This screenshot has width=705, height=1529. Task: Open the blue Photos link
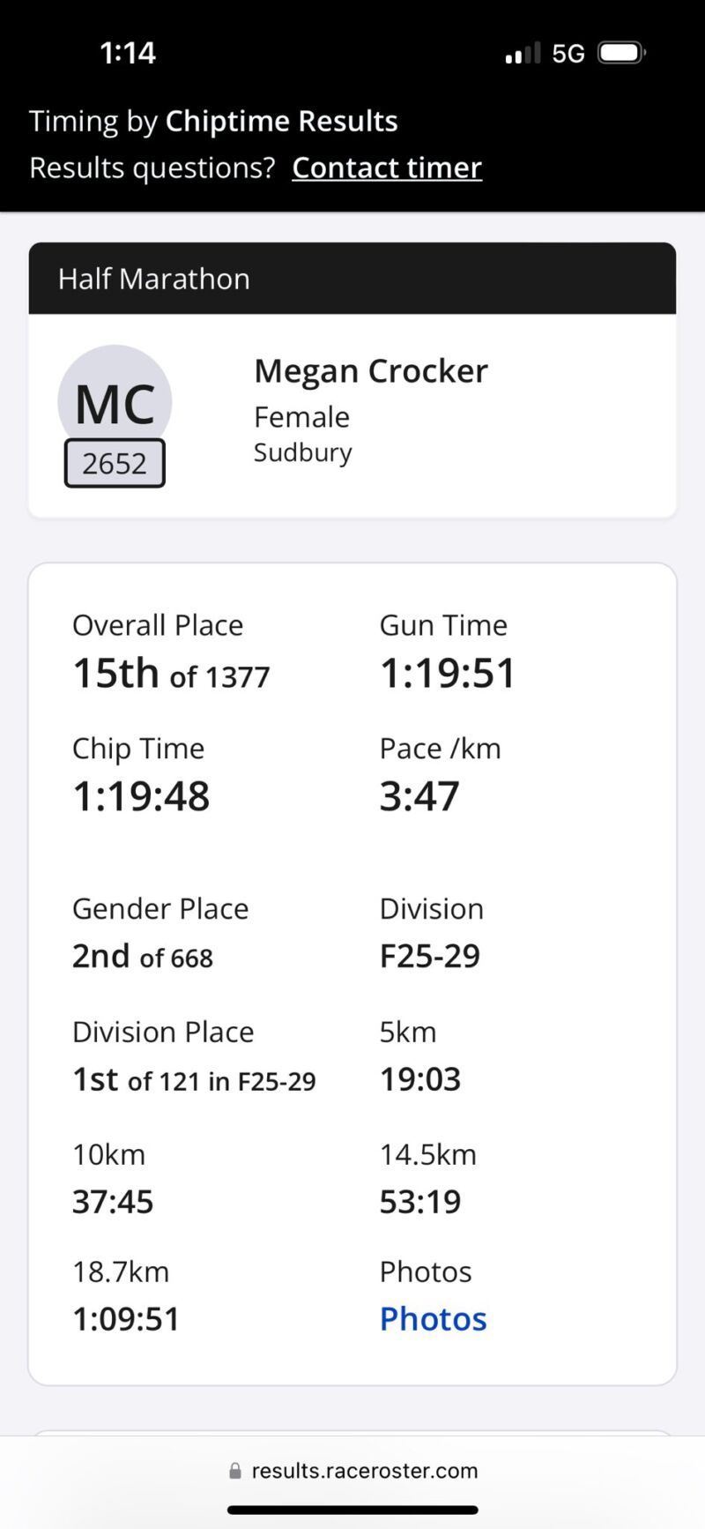point(433,1318)
